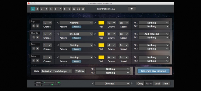Open the global FX 2 dropdown
The image size is (201, 91).
click(113, 73)
